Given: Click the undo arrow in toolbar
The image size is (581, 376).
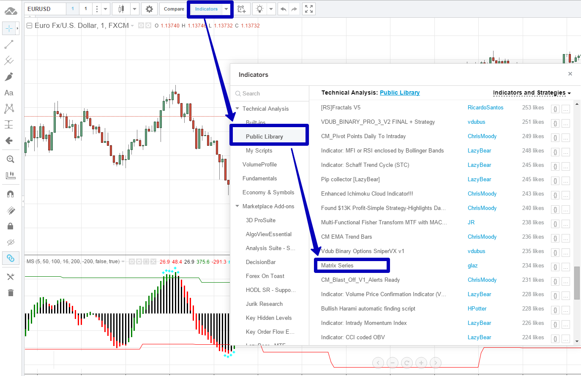Looking at the screenshot, I should (x=284, y=9).
